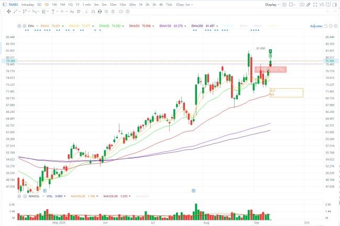Screen dimensions: 340x226
Task: Toggle the right sidebar panel
Action: click(335, 5)
